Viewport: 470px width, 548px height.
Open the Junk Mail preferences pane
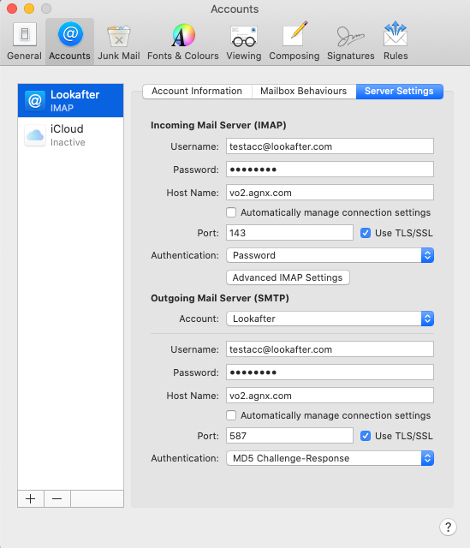(x=118, y=41)
